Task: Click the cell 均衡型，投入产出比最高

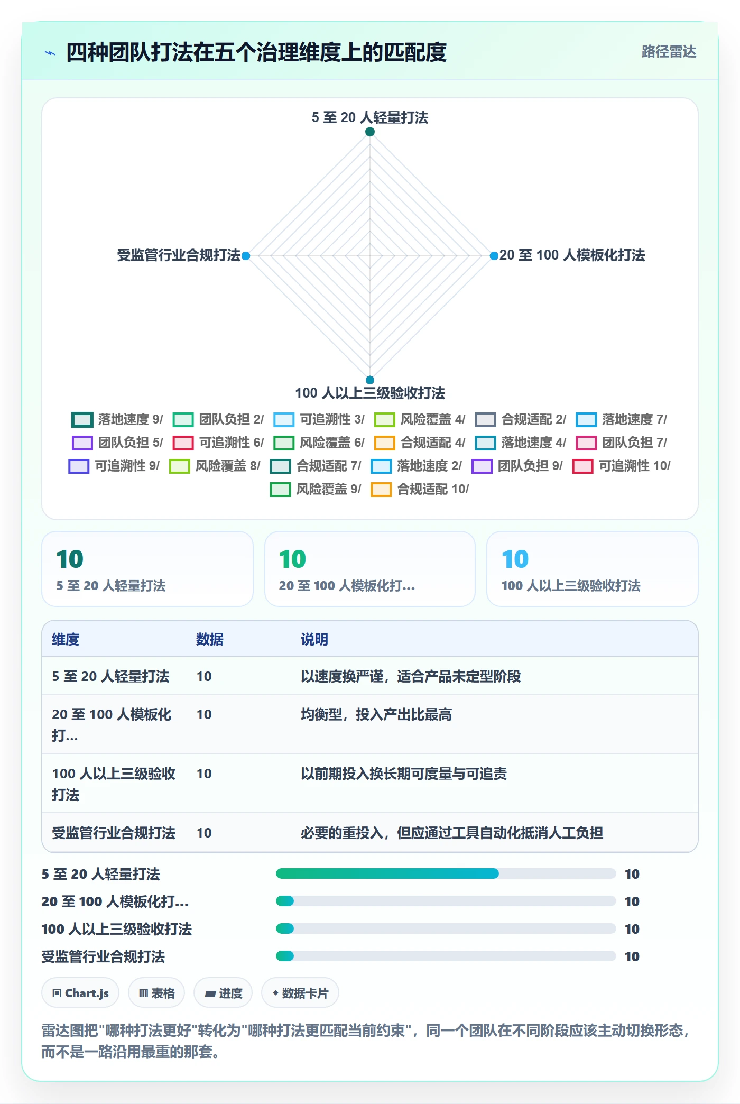Action: point(376,714)
